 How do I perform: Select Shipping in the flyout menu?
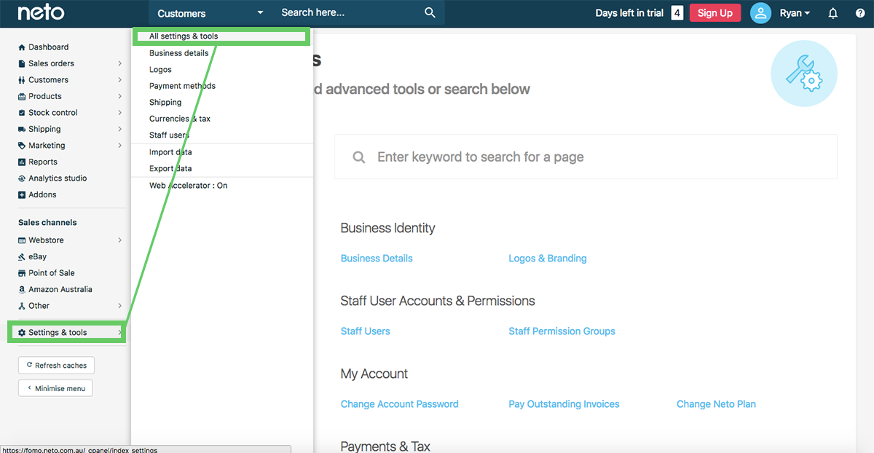pos(165,103)
